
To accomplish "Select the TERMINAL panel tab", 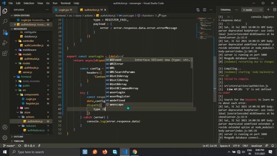I will [225, 10].
